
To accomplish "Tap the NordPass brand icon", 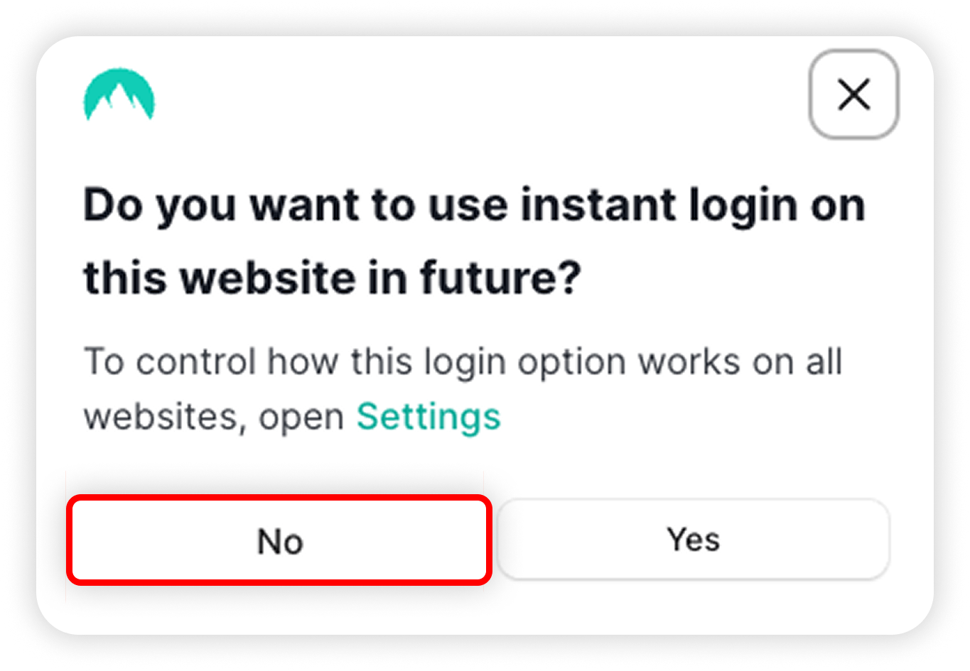I will (x=119, y=94).
